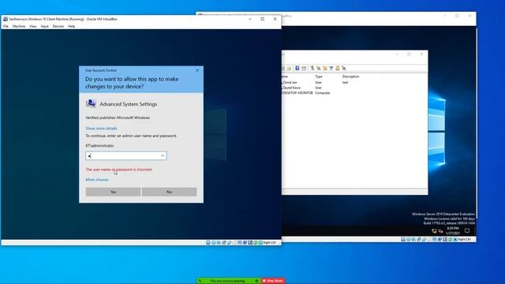The width and height of the screenshot is (505, 284).
Task: Click the Show more details link
Action: pyautogui.click(x=101, y=128)
